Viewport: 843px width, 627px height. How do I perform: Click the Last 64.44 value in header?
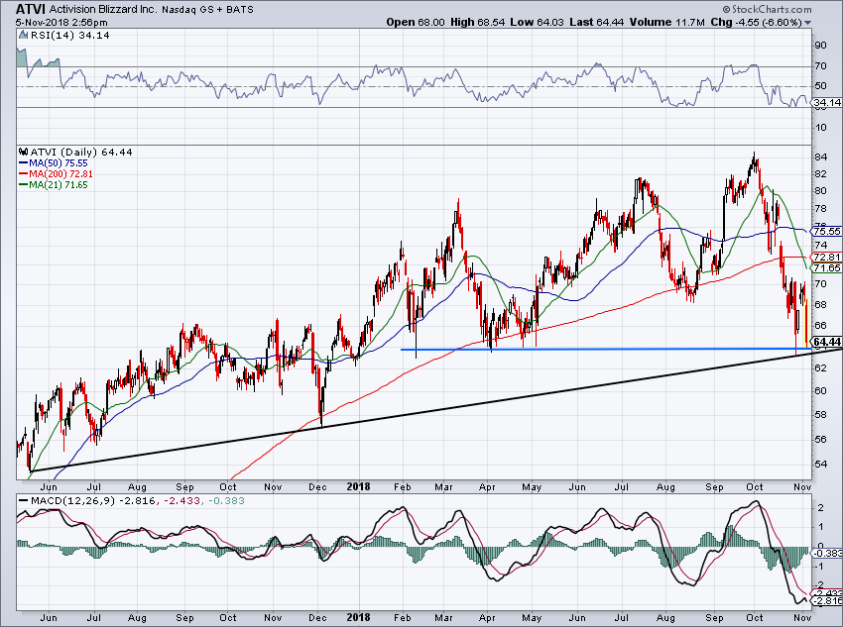596,22
